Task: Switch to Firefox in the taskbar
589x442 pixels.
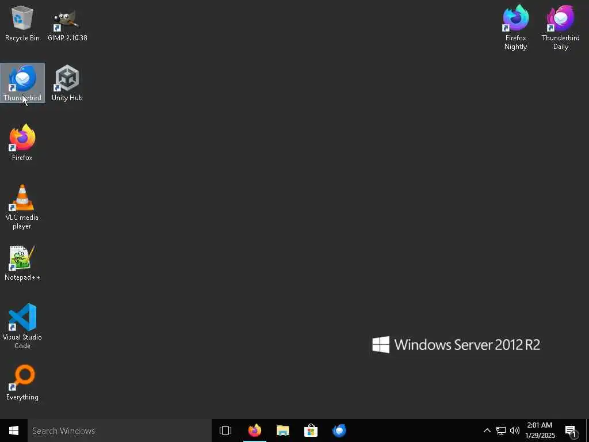Action: coord(255,430)
